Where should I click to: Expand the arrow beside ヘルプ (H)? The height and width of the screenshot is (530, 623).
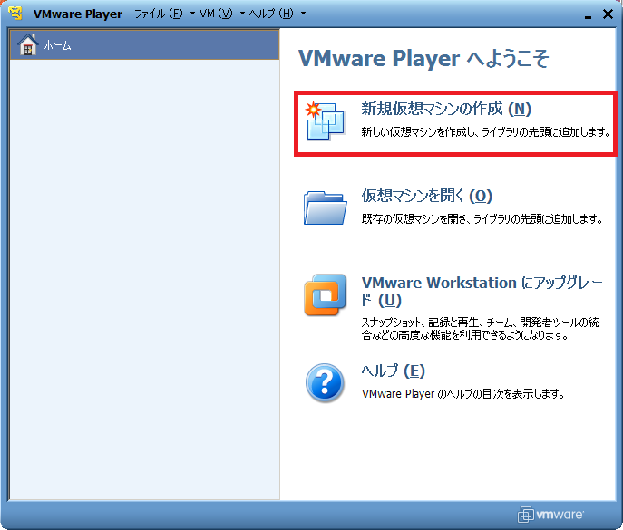tap(303, 14)
